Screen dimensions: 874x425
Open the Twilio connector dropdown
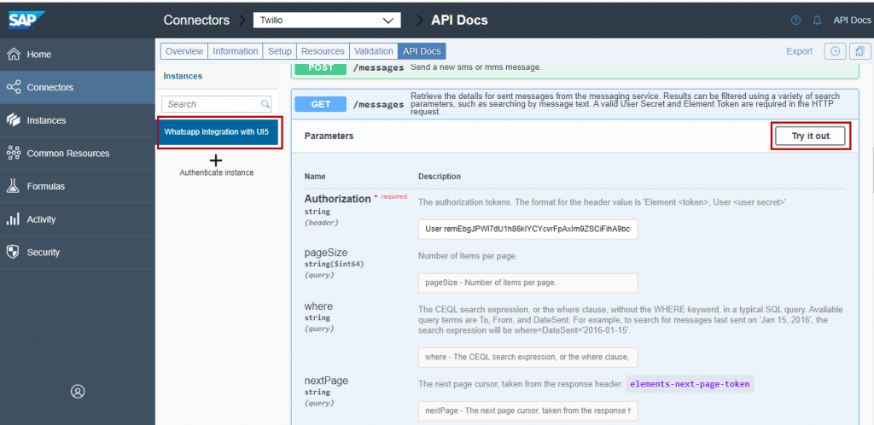pyautogui.click(x=327, y=20)
